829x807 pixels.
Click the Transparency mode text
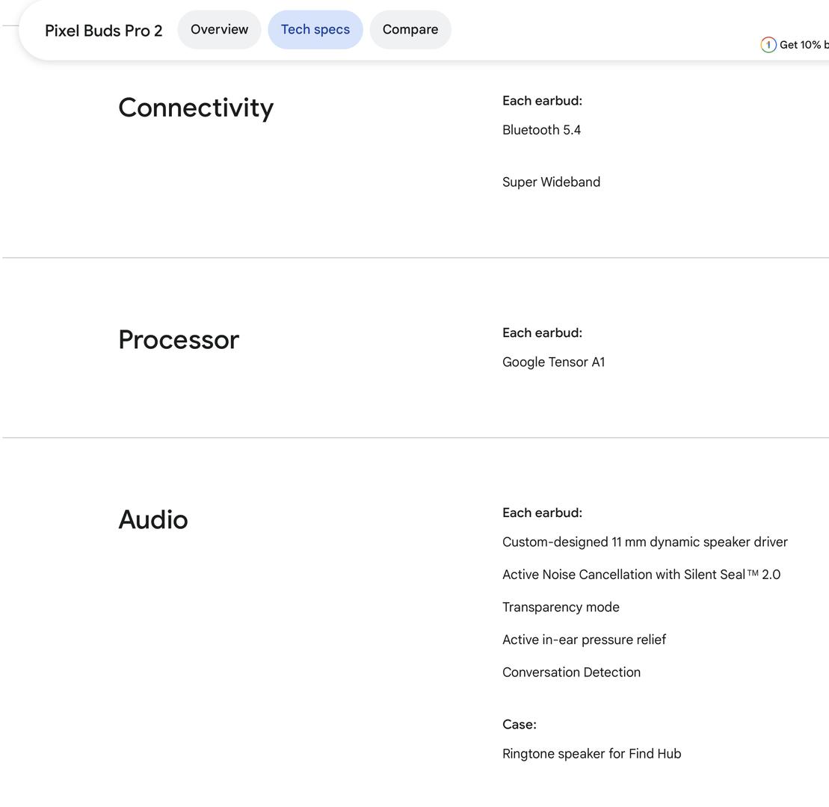click(561, 607)
